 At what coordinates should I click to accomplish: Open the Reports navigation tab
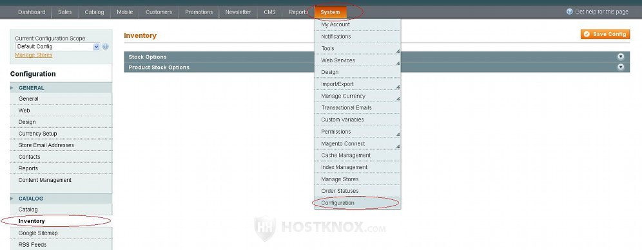click(298, 12)
